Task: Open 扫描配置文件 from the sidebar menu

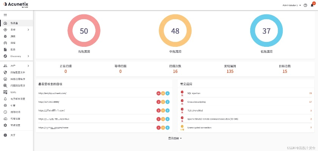Action: pyautogui.click(x=17, y=72)
